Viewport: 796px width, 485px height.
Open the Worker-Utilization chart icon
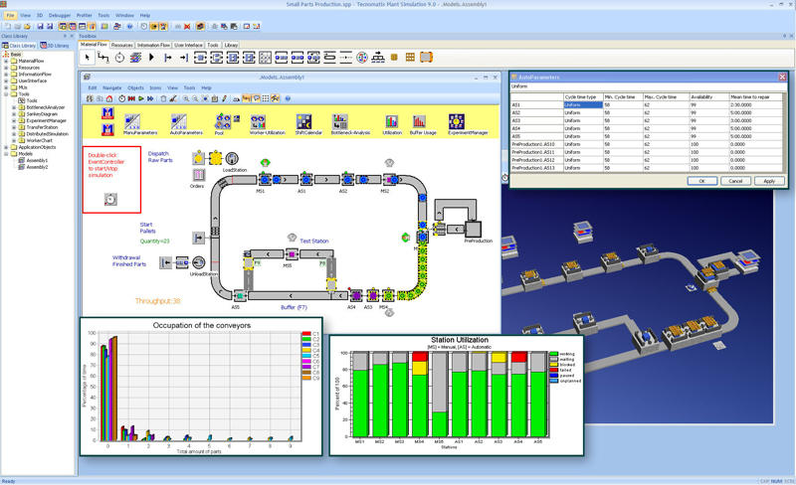[x=258, y=122]
